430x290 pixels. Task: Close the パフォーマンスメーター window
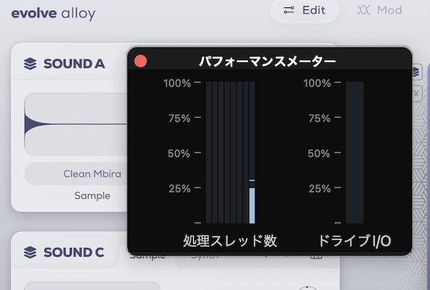(x=141, y=62)
